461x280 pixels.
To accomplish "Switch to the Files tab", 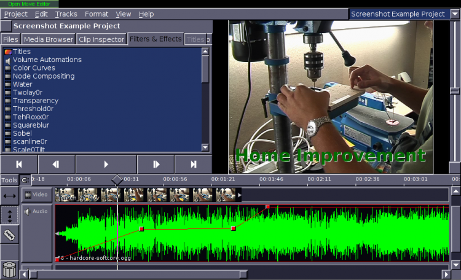I will [10, 39].
